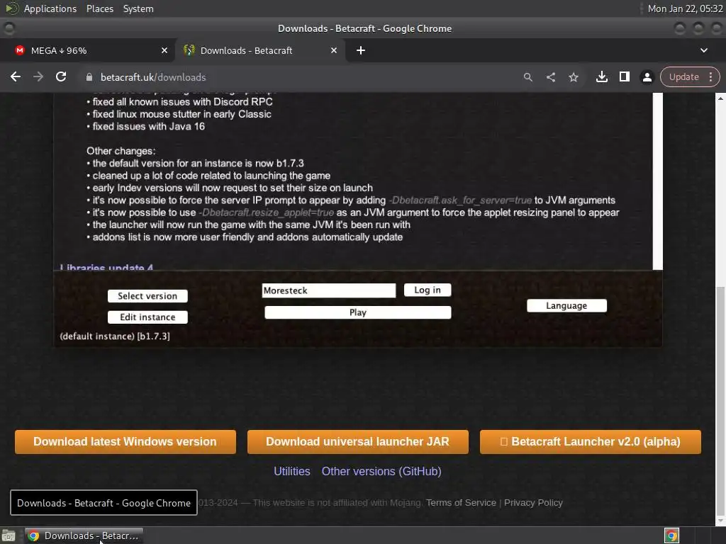Click the clock showing Mon Jan 22
Screen dimensions: 726x544
point(686,8)
